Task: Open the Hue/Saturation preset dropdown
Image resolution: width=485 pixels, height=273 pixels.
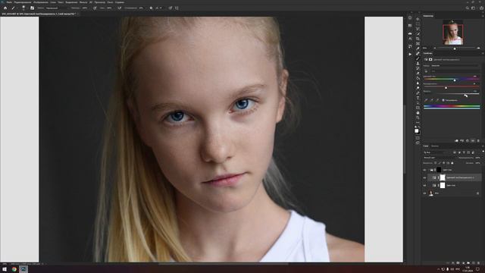Action: (x=455, y=66)
